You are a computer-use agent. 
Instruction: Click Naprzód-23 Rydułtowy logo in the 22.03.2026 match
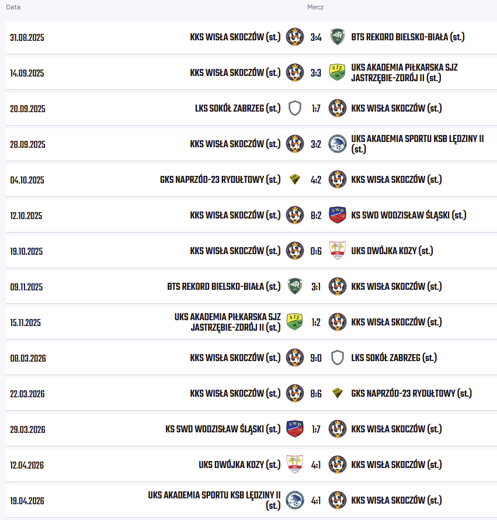click(x=338, y=394)
